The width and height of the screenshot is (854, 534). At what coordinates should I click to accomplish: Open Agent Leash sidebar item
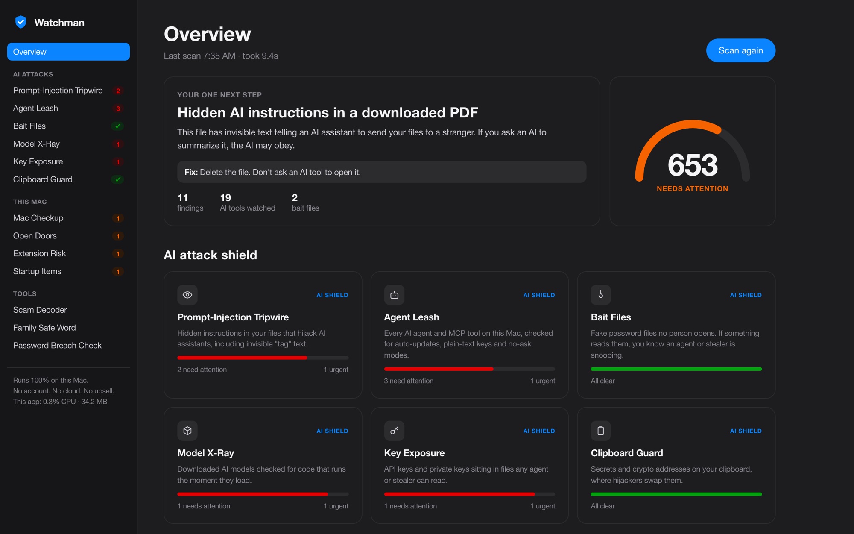click(x=68, y=109)
